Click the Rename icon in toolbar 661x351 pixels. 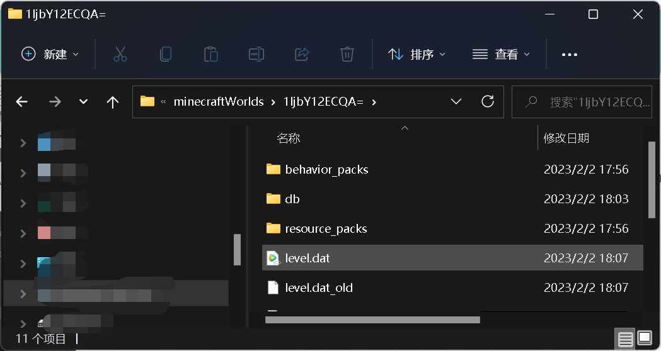pyautogui.click(x=256, y=54)
